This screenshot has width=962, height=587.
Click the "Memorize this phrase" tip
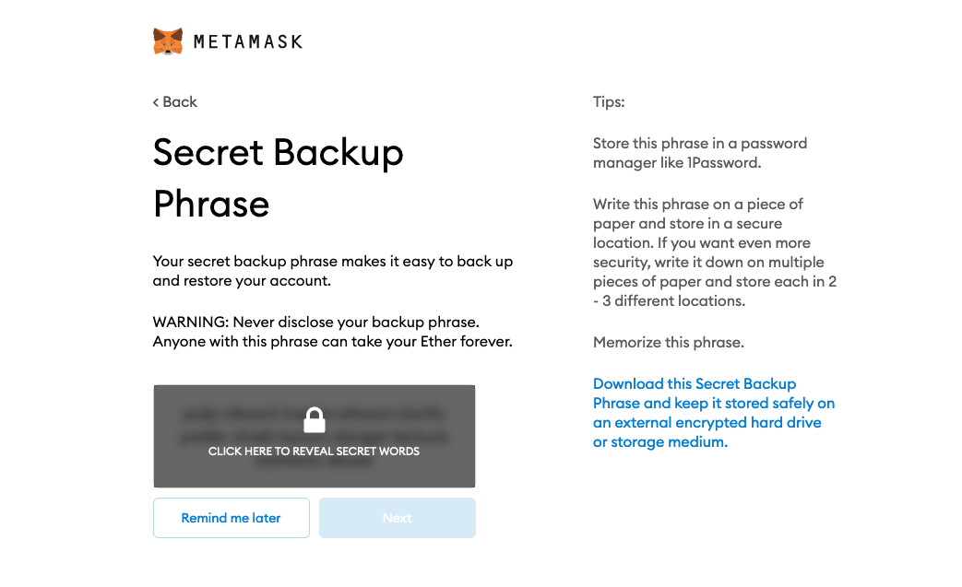668,342
